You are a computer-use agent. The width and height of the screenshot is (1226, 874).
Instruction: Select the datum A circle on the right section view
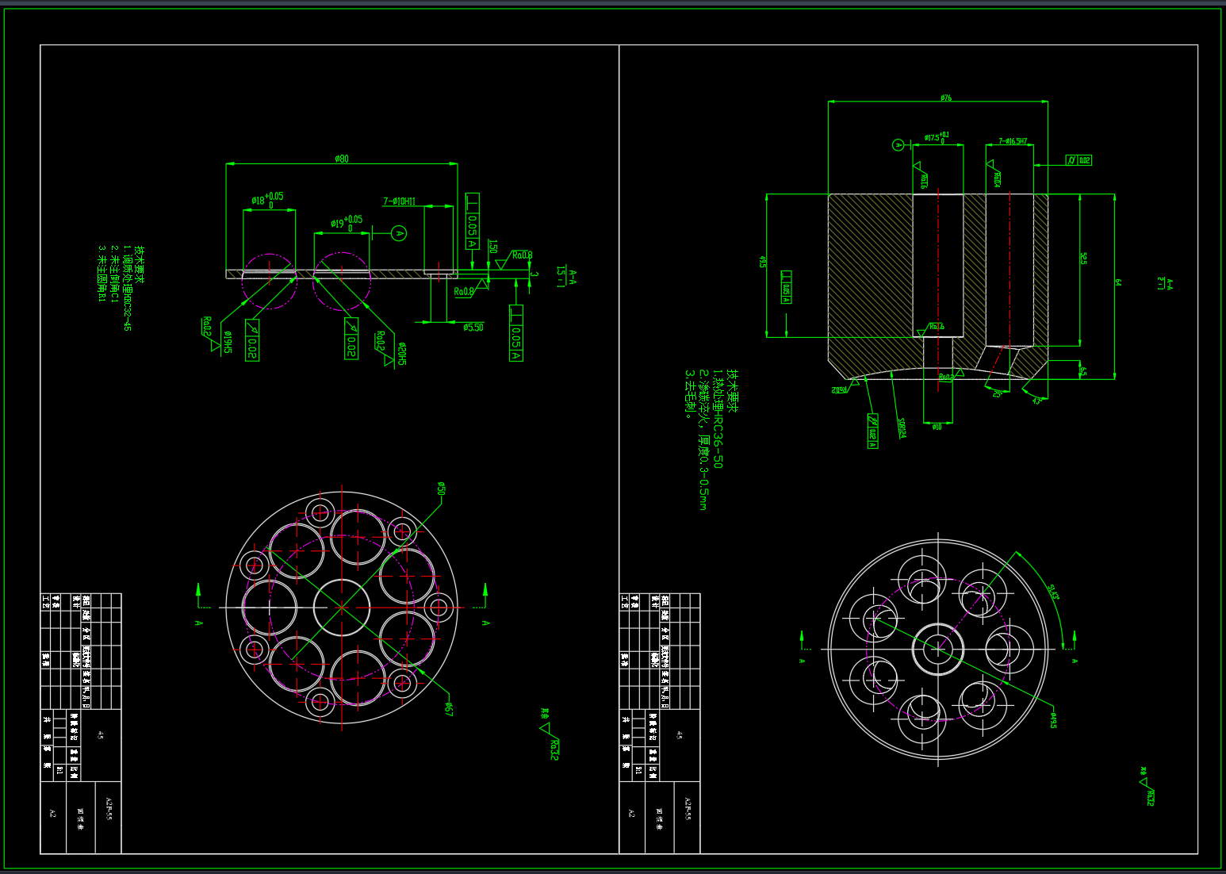click(898, 144)
